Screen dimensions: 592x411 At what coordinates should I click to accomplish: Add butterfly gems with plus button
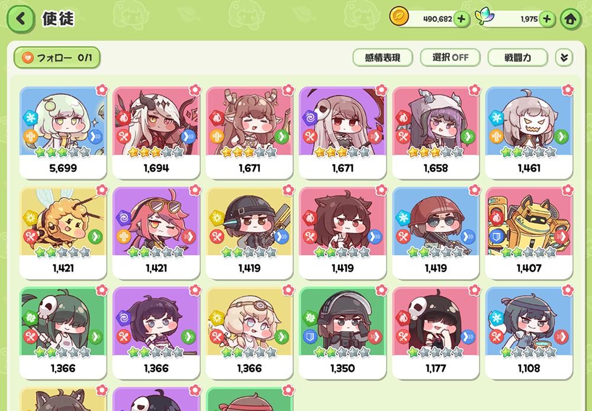point(547,18)
